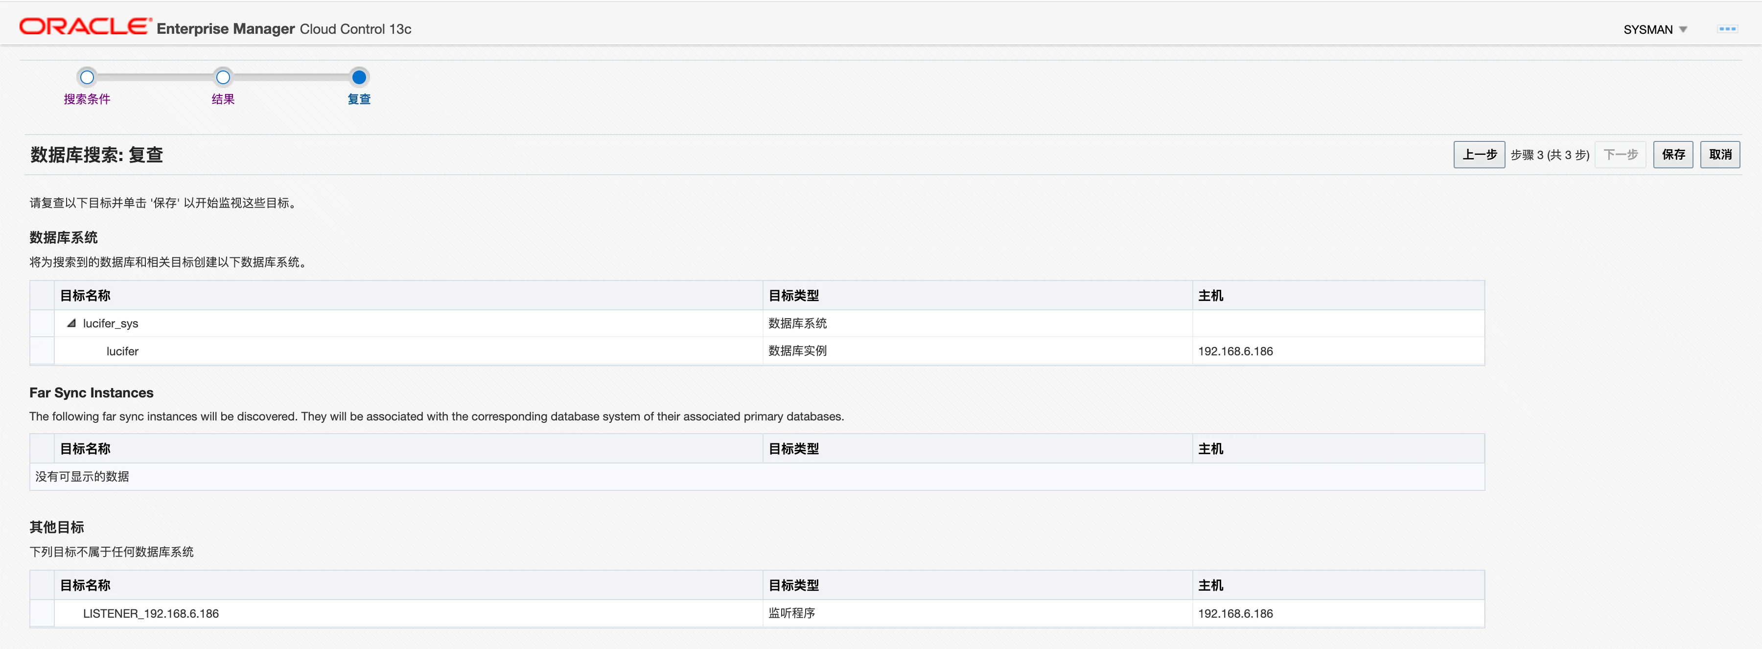Click the 保存 save button

(x=1673, y=155)
